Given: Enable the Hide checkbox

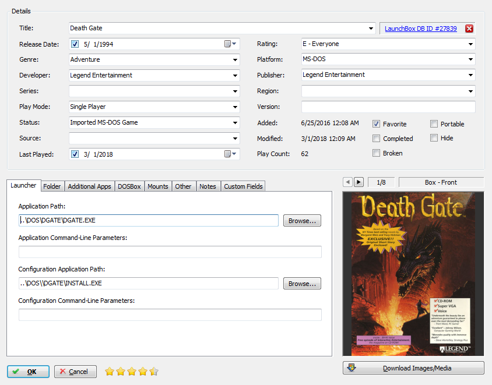Looking at the screenshot, I should 434,137.
